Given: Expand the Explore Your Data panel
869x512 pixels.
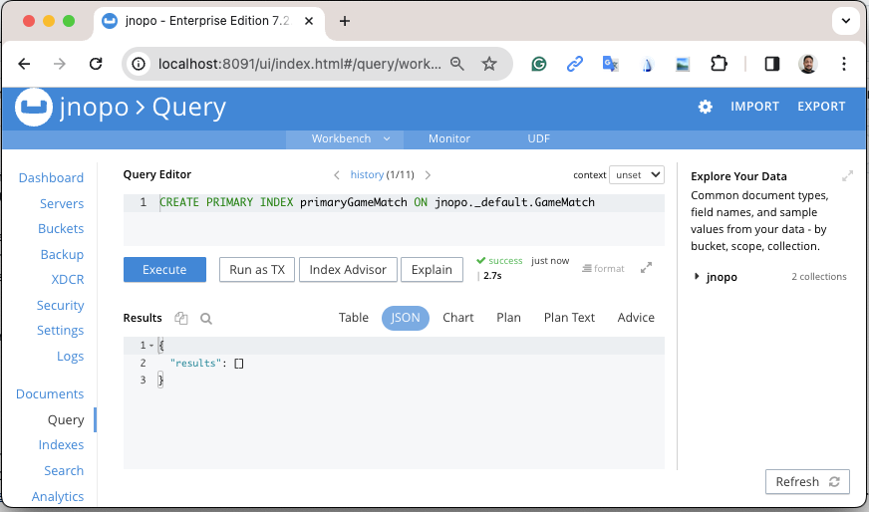Looking at the screenshot, I should point(847,176).
